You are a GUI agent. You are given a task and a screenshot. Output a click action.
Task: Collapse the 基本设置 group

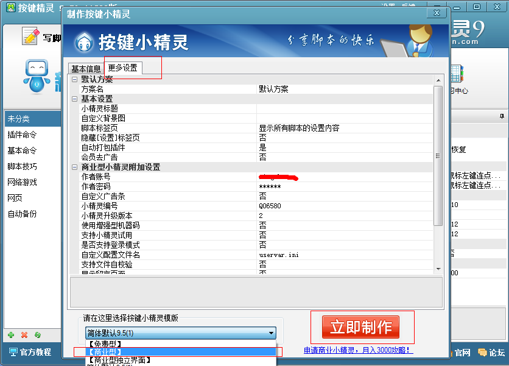75,99
